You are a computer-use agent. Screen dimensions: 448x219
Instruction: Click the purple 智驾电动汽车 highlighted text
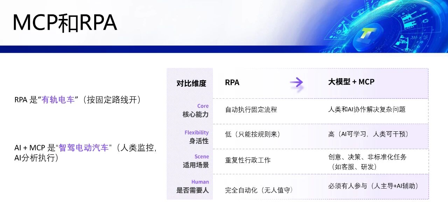click(x=84, y=148)
